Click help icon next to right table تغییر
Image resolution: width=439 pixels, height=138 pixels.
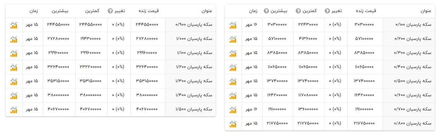(x=327, y=11)
